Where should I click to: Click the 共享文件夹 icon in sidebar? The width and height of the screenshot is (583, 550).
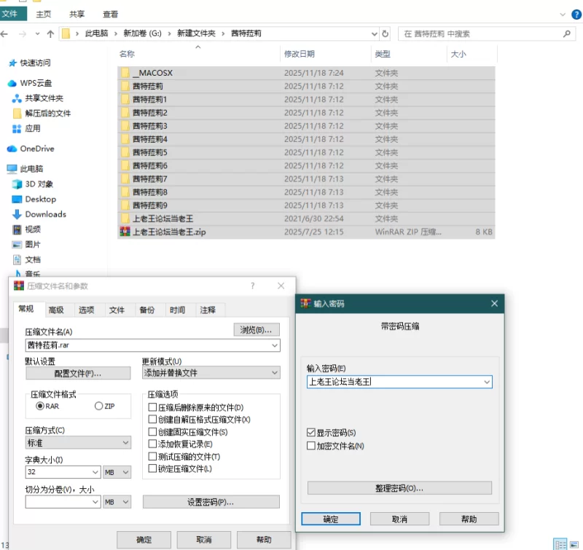click(x=17, y=98)
